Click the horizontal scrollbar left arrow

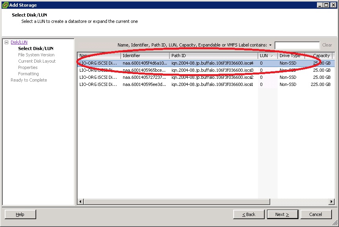click(81, 202)
